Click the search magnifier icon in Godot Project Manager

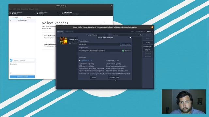[141, 35]
